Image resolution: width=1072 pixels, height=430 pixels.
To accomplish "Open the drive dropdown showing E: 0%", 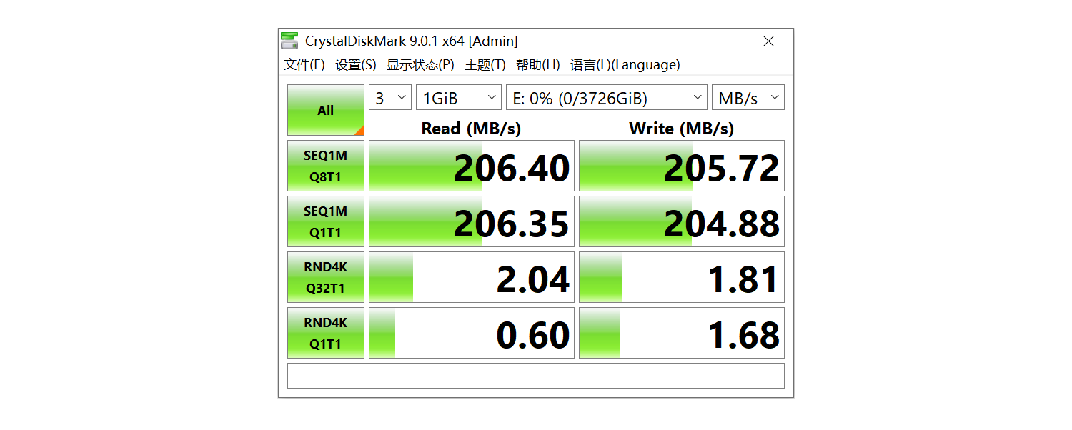I will tap(607, 98).
